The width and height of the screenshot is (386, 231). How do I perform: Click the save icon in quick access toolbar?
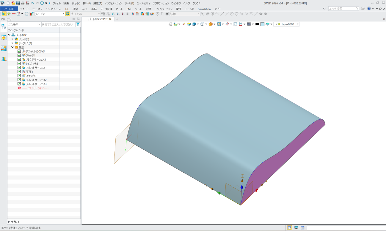pos(18,3)
